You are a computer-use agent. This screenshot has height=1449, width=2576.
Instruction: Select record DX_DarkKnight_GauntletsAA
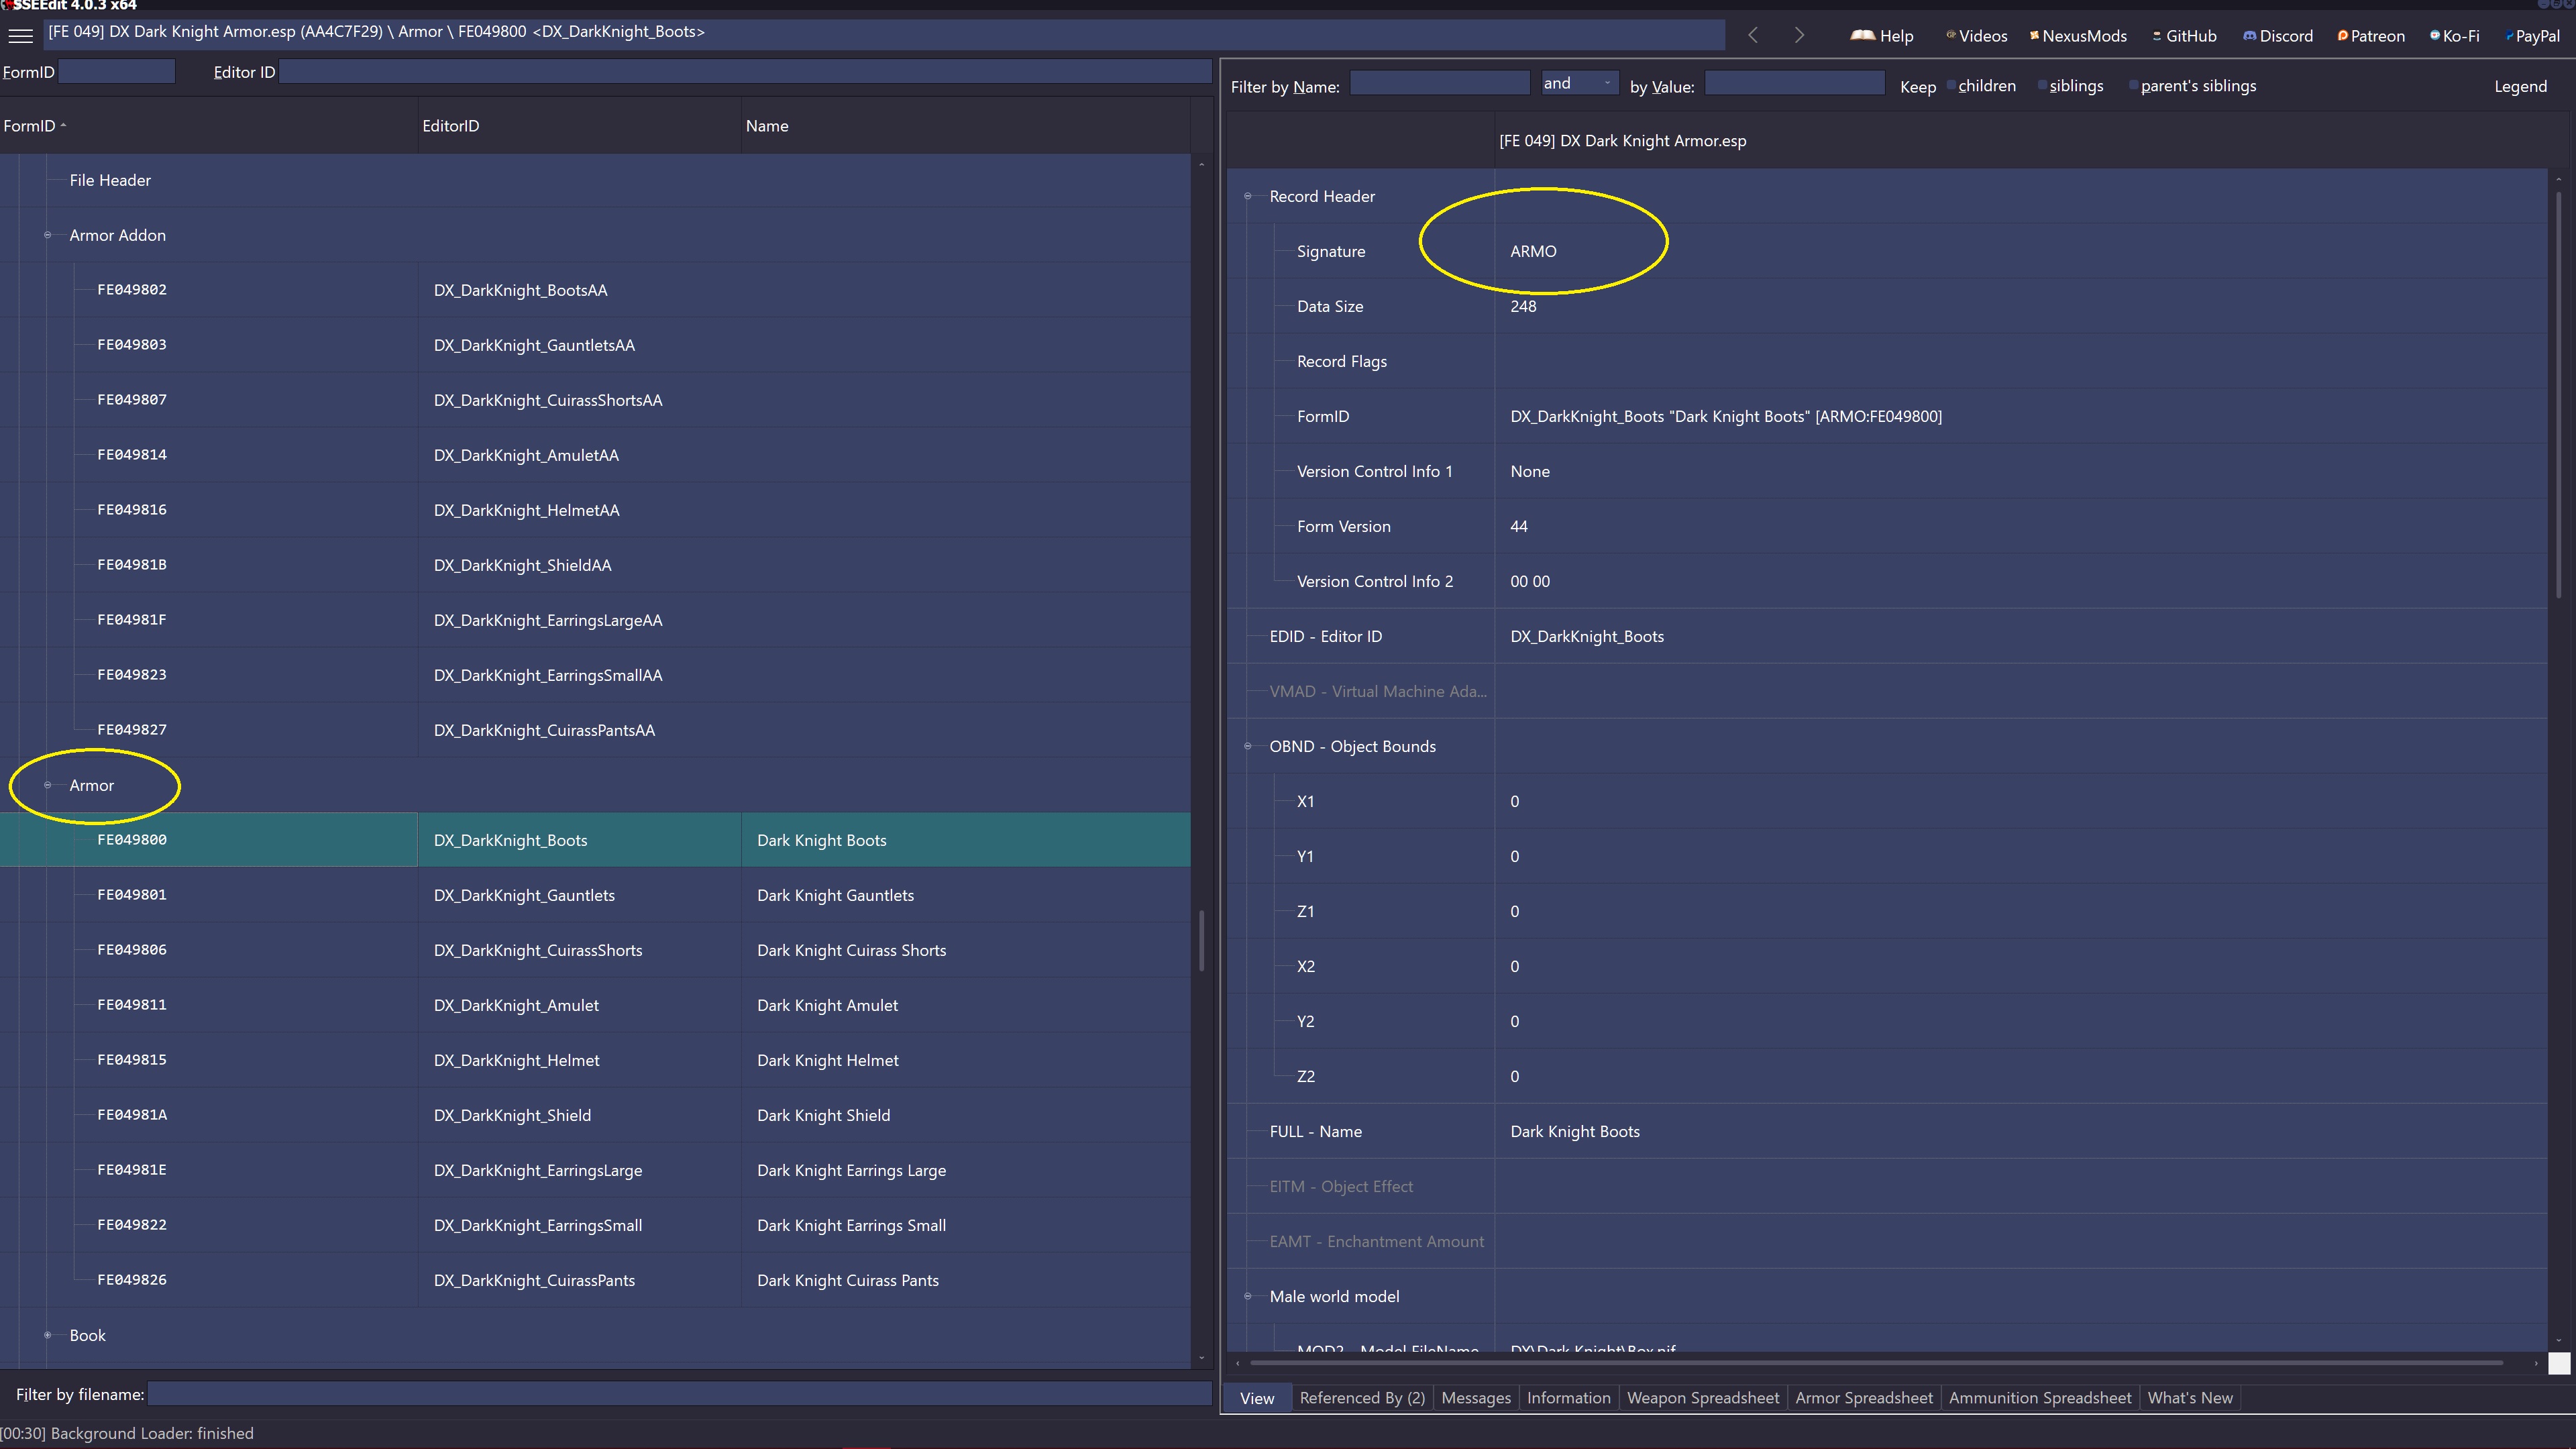[595, 345]
